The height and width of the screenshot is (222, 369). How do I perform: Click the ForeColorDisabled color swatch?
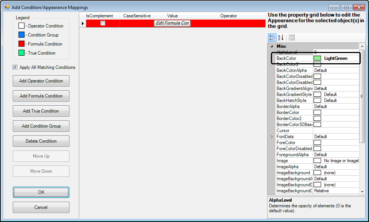pos(317,149)
